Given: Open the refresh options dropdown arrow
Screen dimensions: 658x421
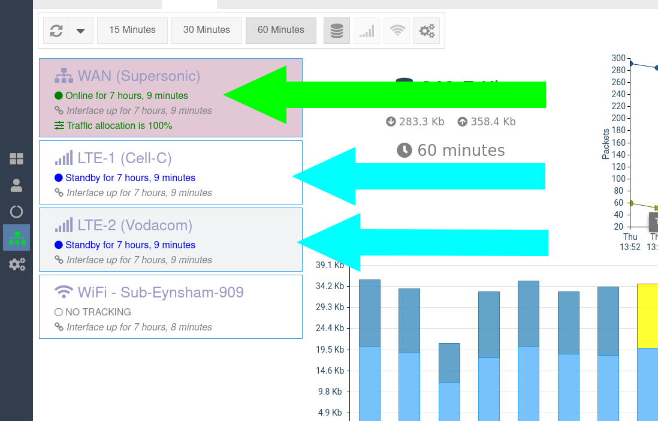Looking at the screenshot, I should (80, 31).
